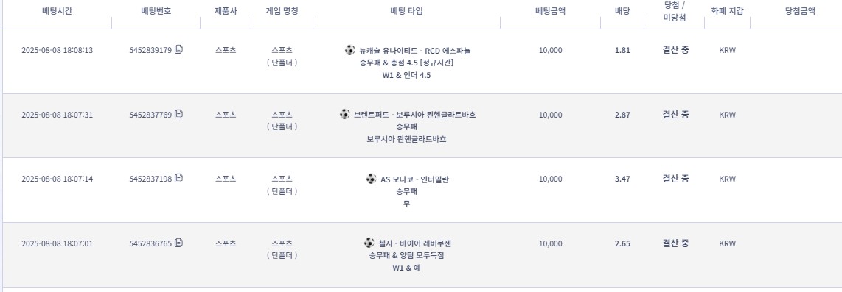Copy bet number 5452837769 using copy icon
This screenshot has height=292, width=842.
point(179,114)
